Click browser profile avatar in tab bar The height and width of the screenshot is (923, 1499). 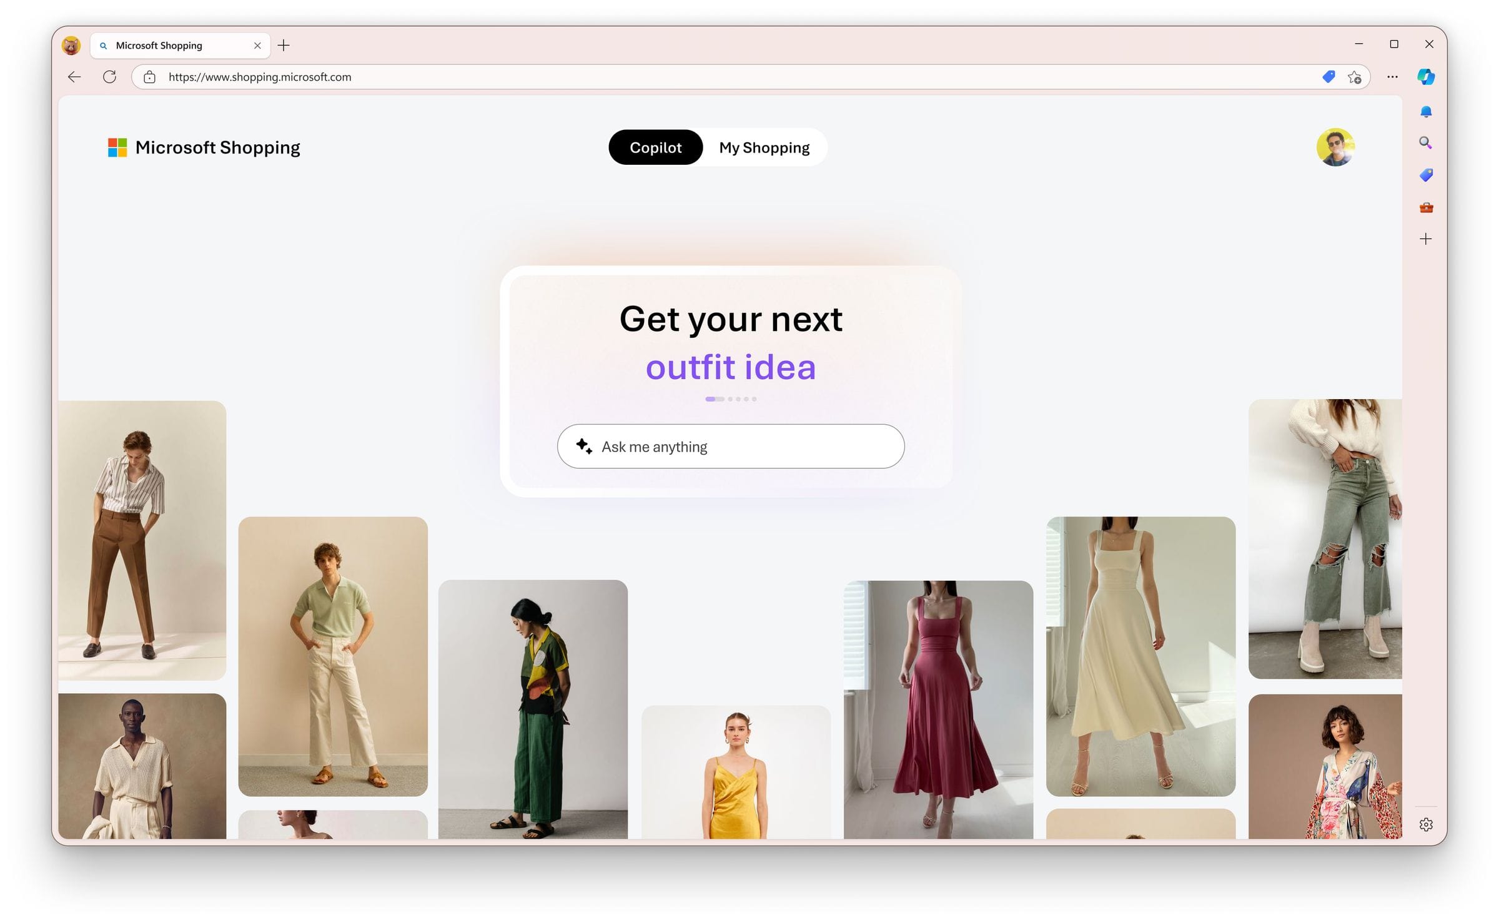point(71,46)
